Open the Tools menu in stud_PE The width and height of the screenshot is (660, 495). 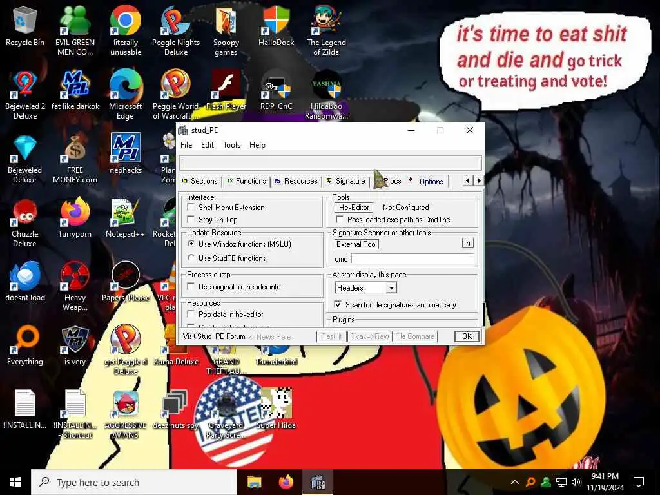[231, 145]
